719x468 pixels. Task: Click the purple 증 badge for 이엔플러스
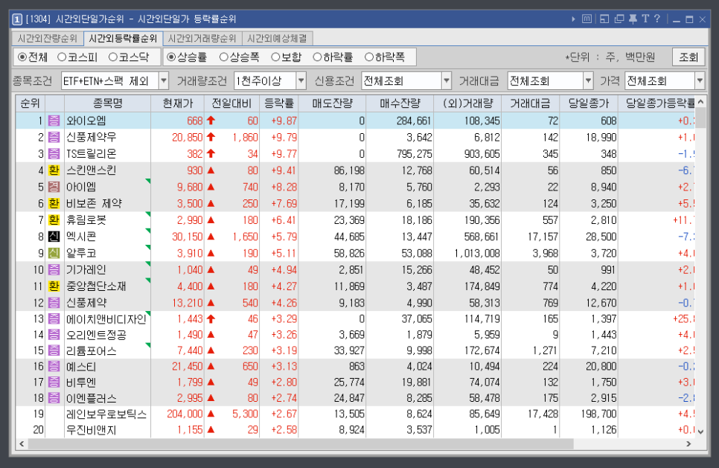[x=54, y=398]
